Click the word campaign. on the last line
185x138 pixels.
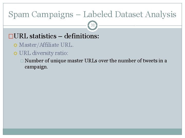pyautogui.click(x=36, y=67)
